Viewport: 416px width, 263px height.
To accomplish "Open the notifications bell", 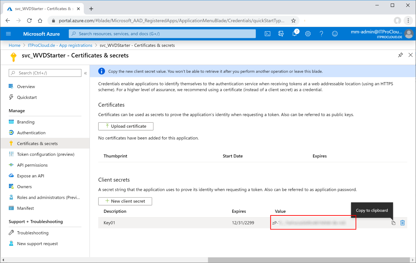I will click(295, 34).
